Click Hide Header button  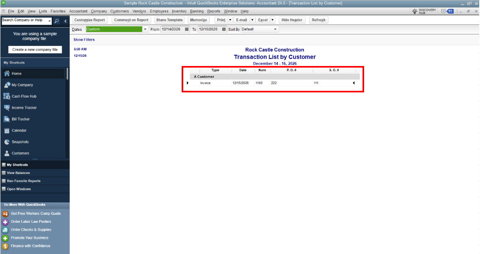[292, 20]
